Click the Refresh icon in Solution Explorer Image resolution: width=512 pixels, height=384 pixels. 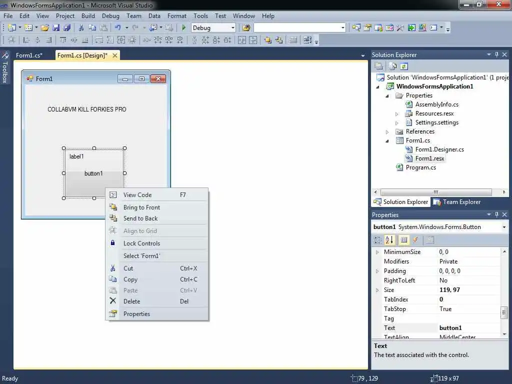[404, 66]
